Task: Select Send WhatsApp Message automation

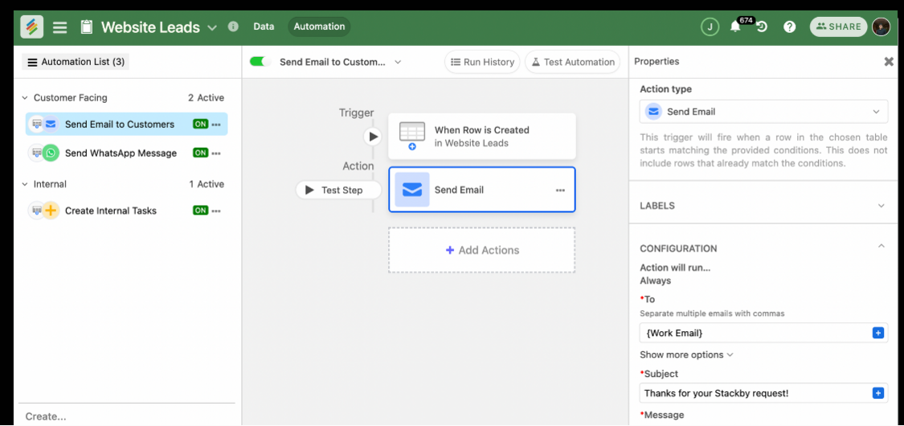Action: (126, 153)
